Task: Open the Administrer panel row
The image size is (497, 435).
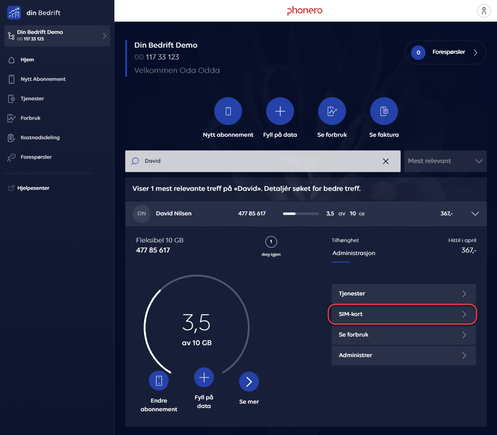Action: pyautogui.click(x=404, y=355)
